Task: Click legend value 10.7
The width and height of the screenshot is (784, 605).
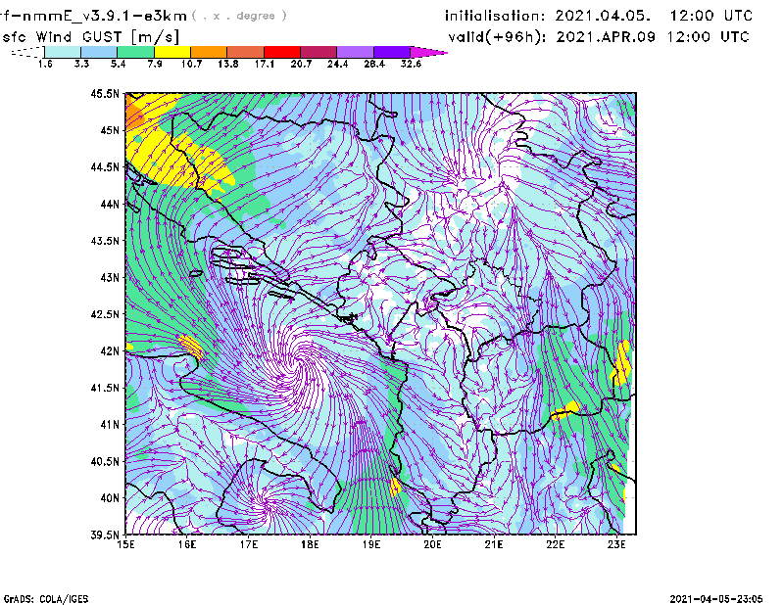Action: coord(191,64)
